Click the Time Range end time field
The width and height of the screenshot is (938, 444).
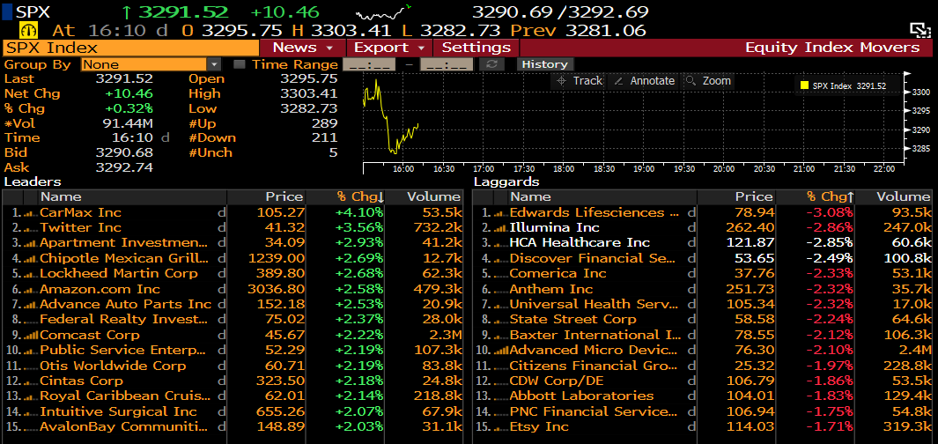(447, 64)
